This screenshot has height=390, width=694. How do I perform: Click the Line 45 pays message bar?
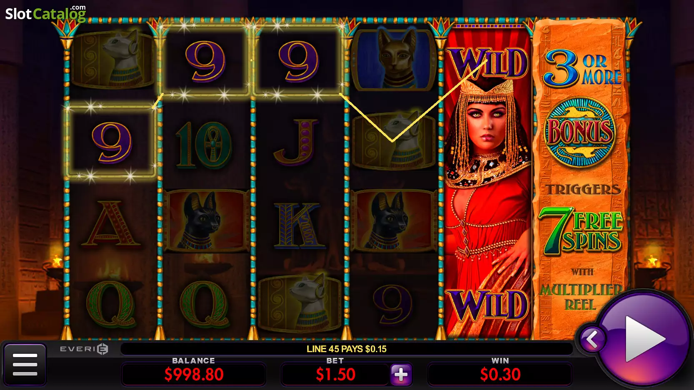tap(346, 349)
